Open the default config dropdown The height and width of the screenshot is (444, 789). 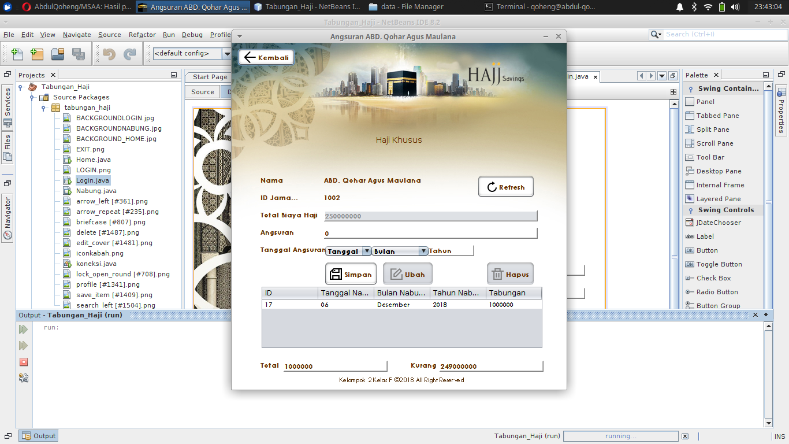(x=192, y=54)
